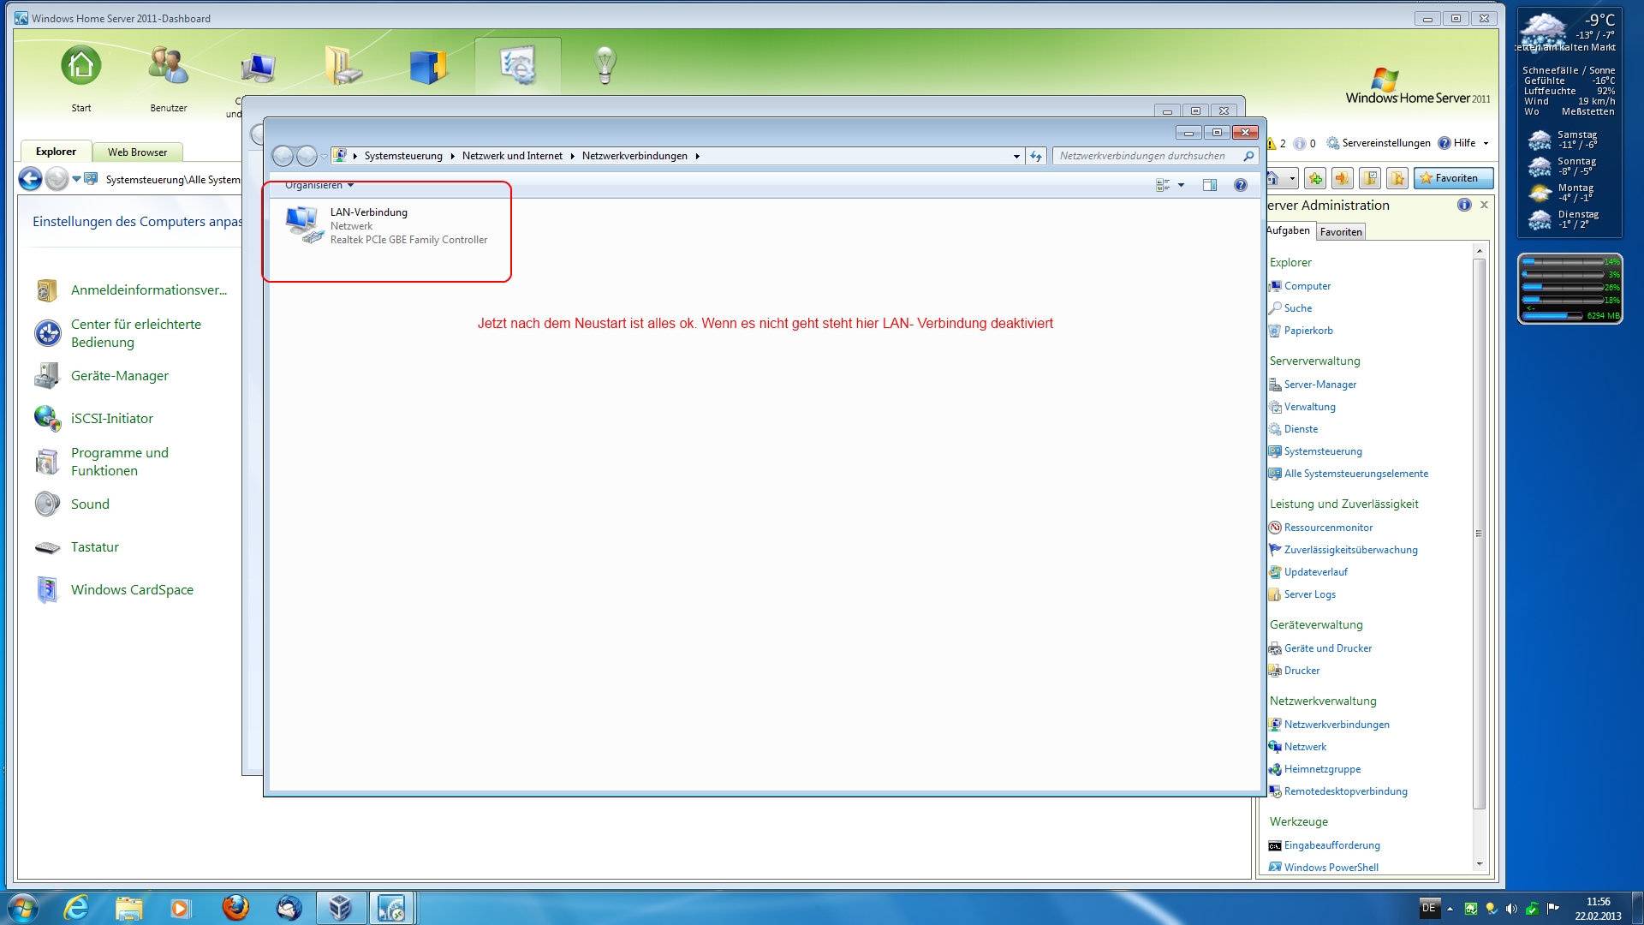Switch to the Aufgaben tab

coord(1288,230)
